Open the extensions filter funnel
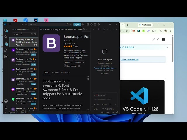Viewport: 187px width, 140px height. coord(35,34)
